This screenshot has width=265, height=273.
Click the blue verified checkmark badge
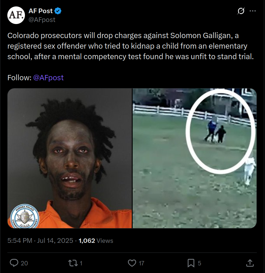click(x=58, y=11)
